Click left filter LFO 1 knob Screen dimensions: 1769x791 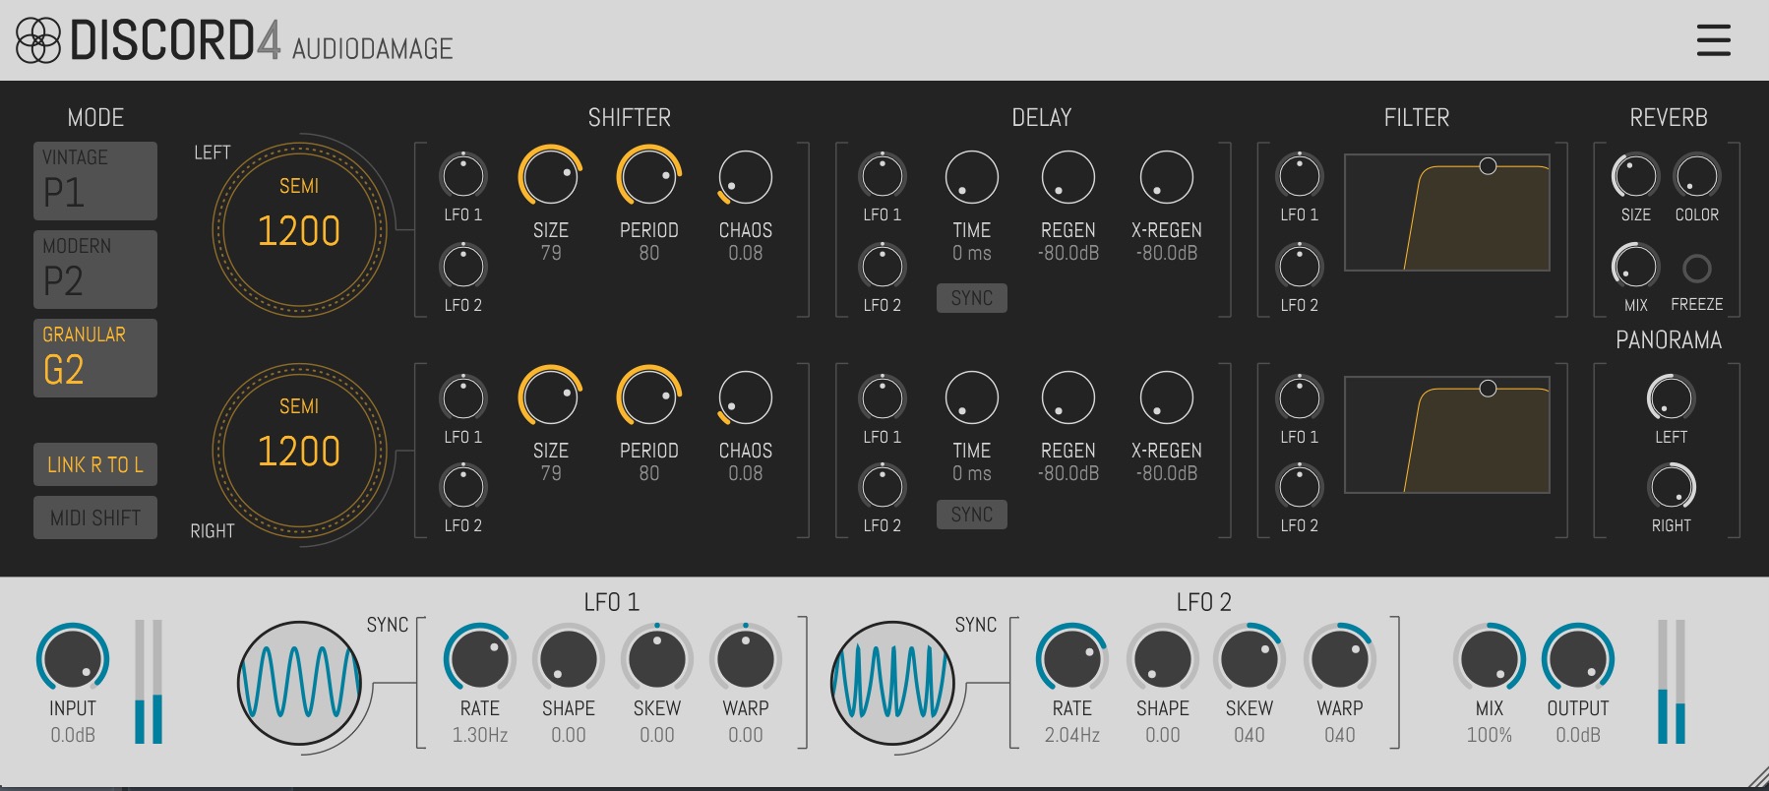1300,176
